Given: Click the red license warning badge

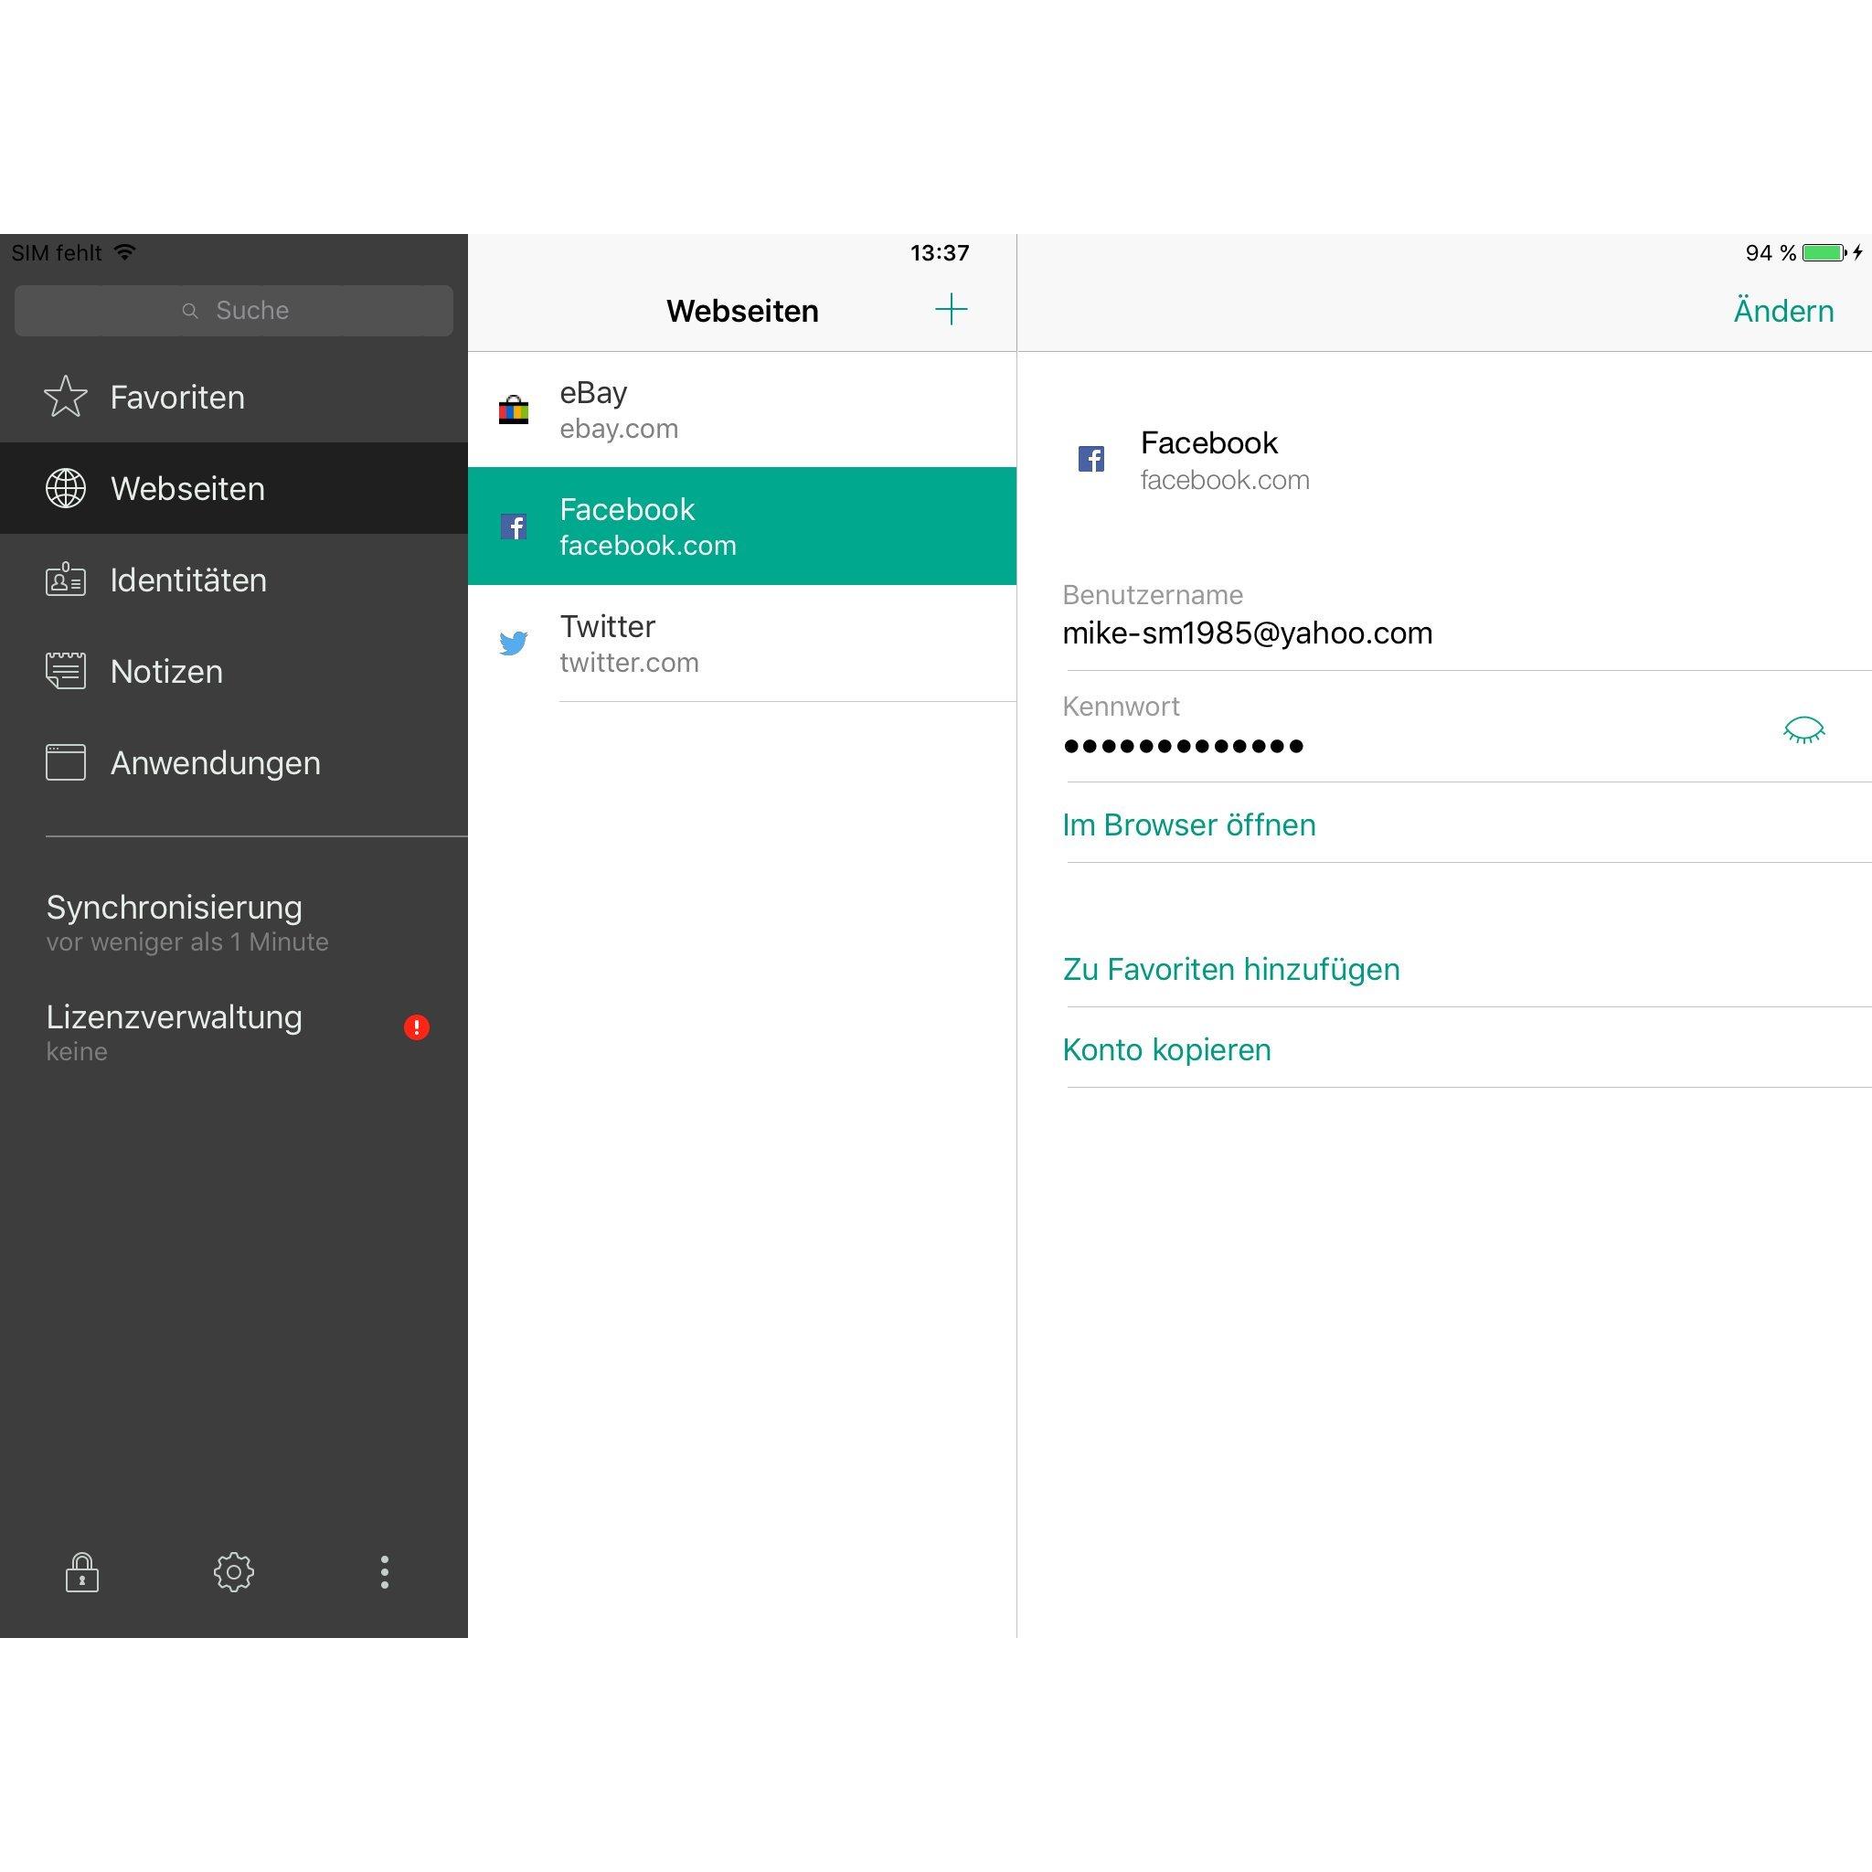Looking at the screenshot, I should point(417,1027).
